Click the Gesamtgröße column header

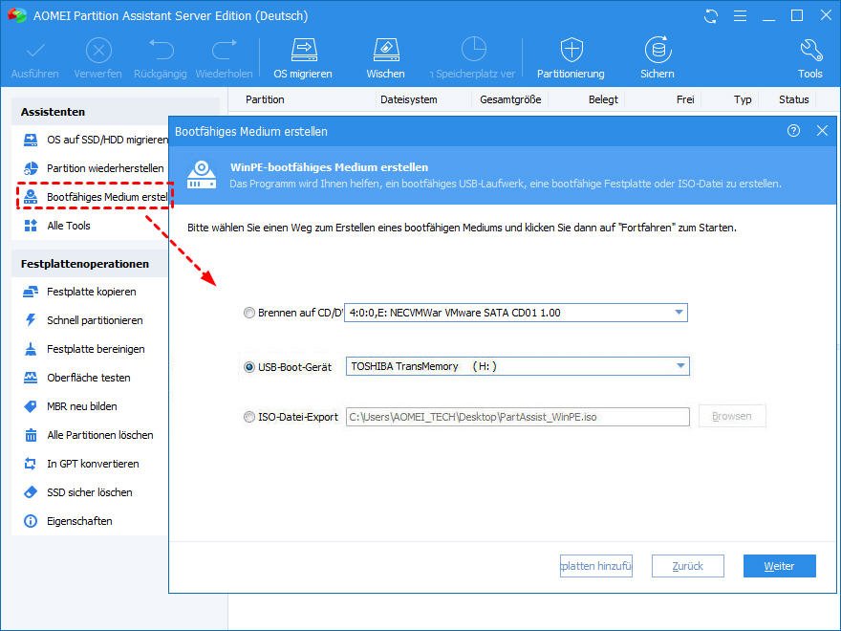coord(510,99)
